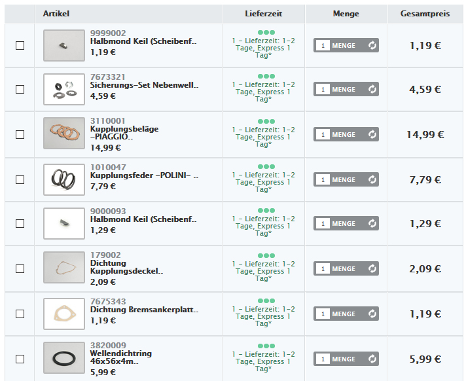
Task: Update quantity icon for Wellendichtring 46x56x4
Action: coord(372,359)
